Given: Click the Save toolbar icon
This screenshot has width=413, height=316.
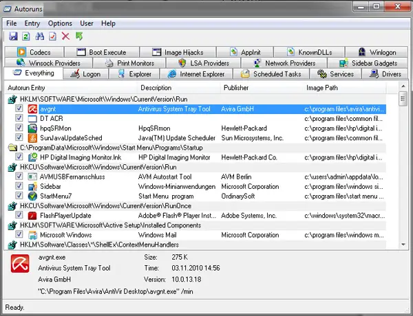Looking at the screenshot, I should (13, 36).
